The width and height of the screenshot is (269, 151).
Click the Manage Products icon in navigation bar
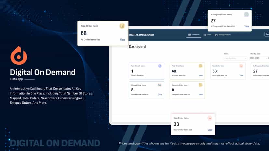point(216,35)
